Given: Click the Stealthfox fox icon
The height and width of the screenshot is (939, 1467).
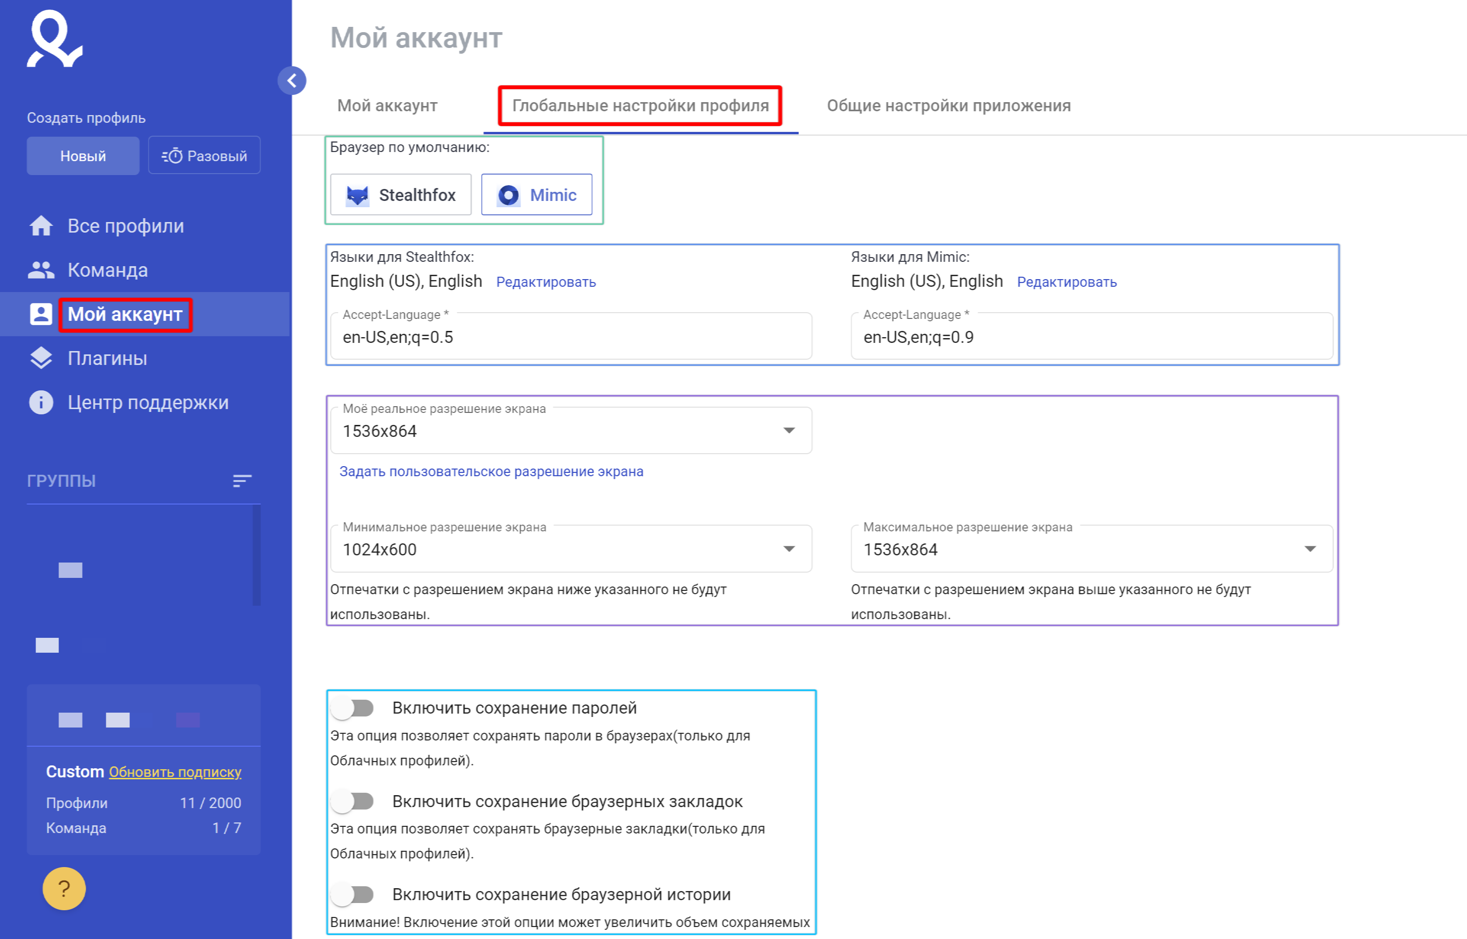Looking at the screenshot, I should coord(357,195).
